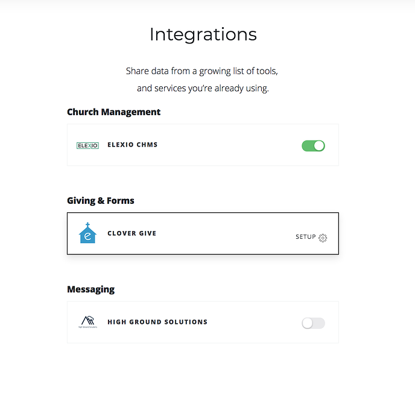Click the 'Share data from a growing list' text
The image size is (415, 395).
pos(202,71)
